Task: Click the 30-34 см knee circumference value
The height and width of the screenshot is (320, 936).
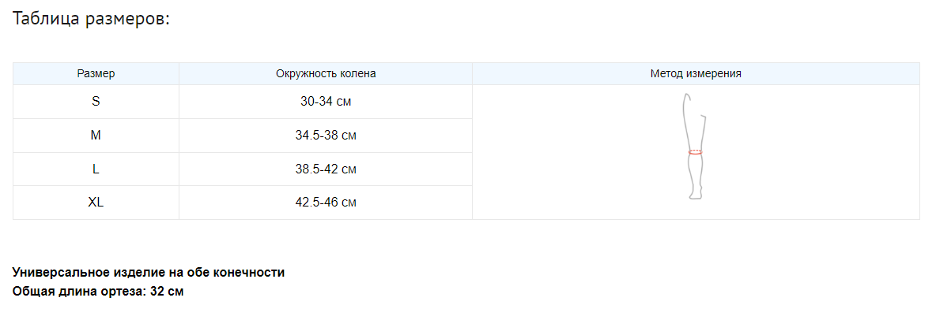Action: 326,102
